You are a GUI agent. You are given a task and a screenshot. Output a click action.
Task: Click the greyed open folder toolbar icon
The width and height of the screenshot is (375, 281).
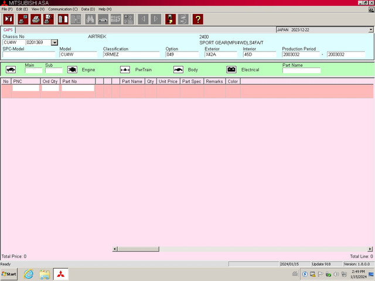183,19
